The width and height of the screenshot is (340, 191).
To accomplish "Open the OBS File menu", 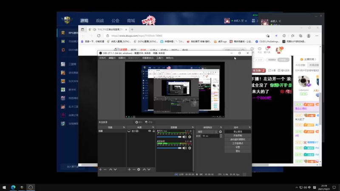I will 102,58.
